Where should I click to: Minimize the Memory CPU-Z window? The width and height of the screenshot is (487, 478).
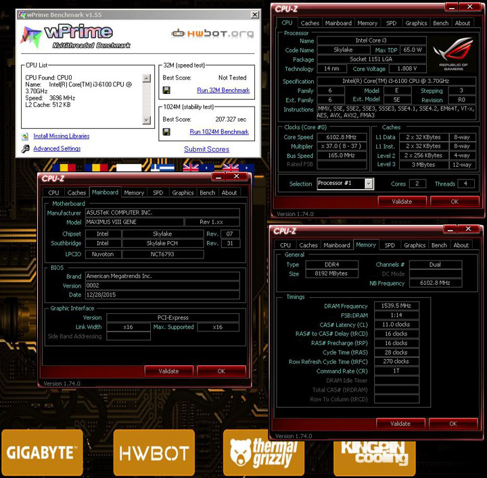pos(450,229)
